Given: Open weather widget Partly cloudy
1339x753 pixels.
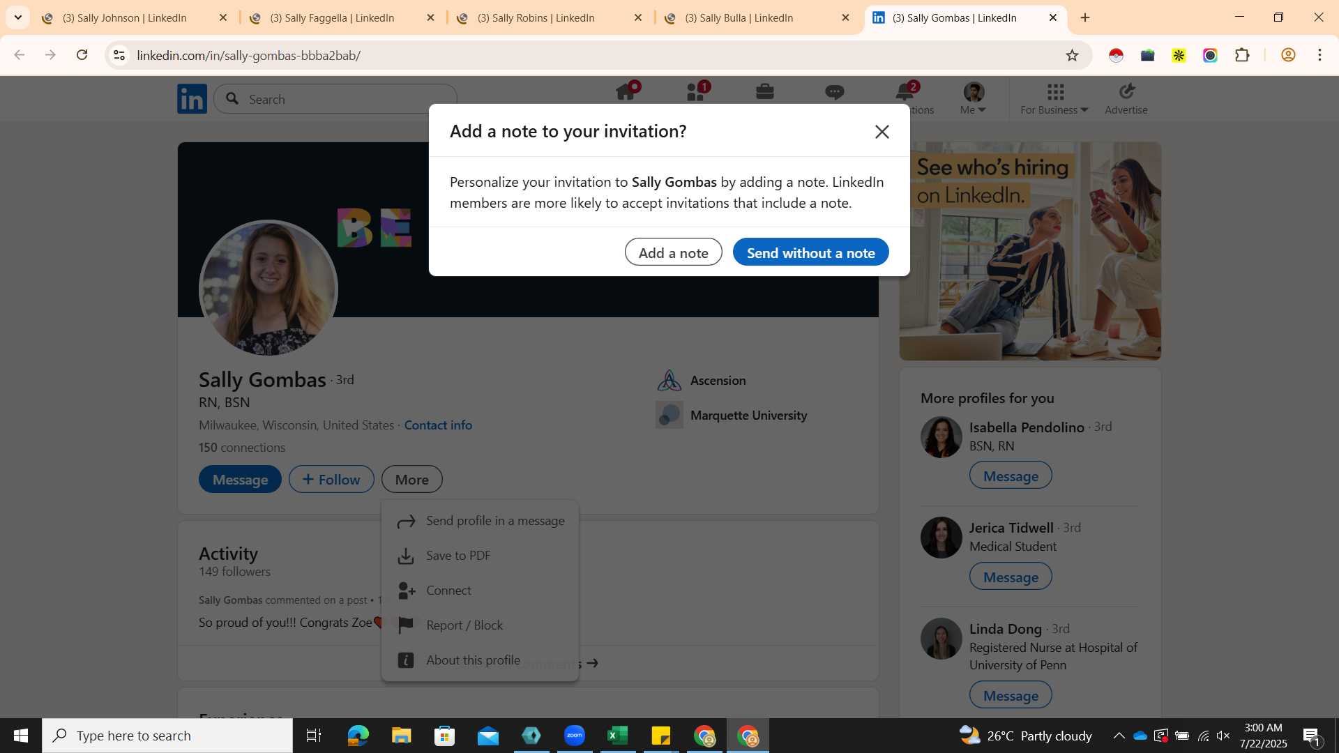Looking at the screenshot, I should (x=1026, y=736).
